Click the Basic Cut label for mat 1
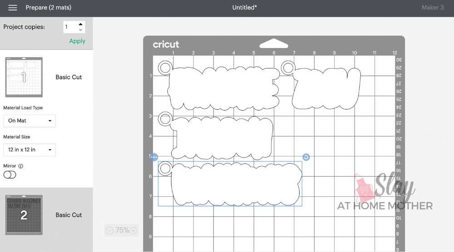This screenshot has height=252, width=454. point(69,77)
